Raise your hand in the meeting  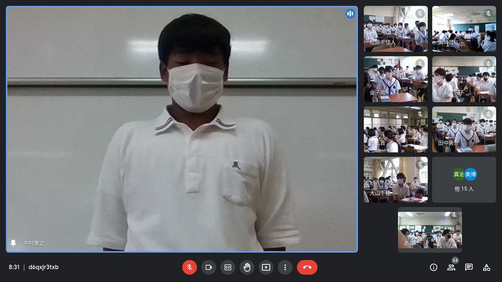tap(247, 267)
